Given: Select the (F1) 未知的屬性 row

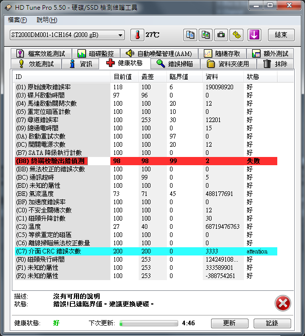Looking at the screenshot, I should pyautogui.click(x=146, y=268).
